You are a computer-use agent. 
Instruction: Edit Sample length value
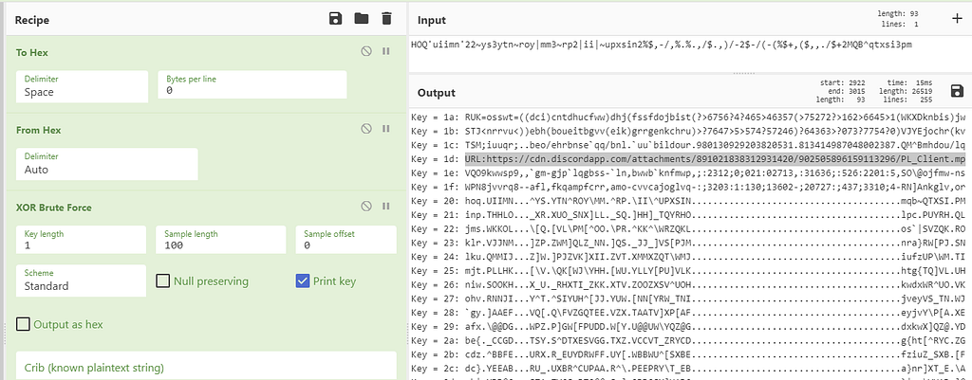coord(220,240)
